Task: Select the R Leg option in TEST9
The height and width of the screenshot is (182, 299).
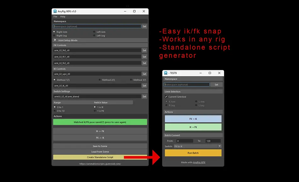Action: pos(166,105)
